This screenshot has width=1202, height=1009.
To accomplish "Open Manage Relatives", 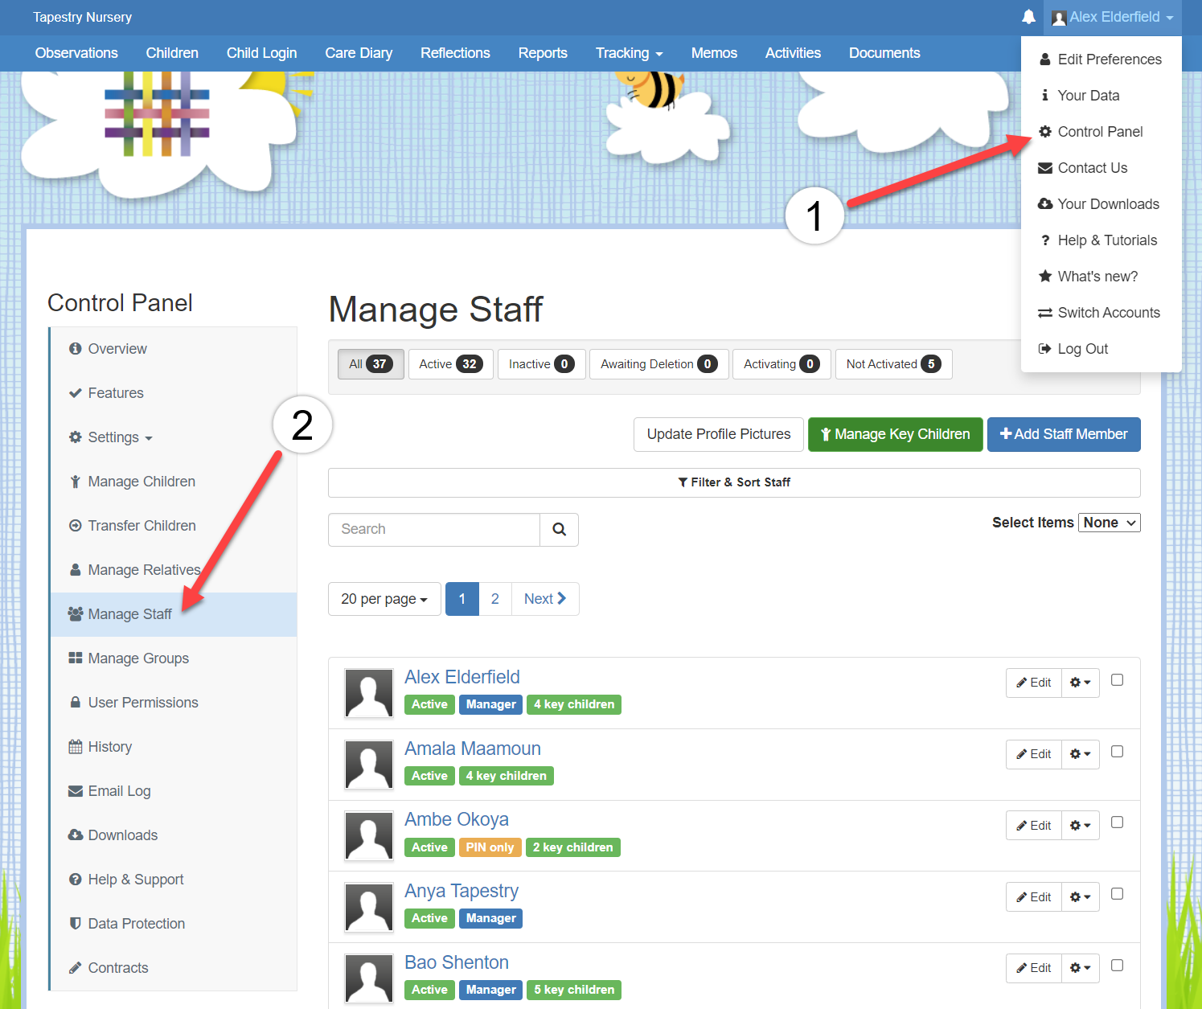I will [x=174, y=570].
